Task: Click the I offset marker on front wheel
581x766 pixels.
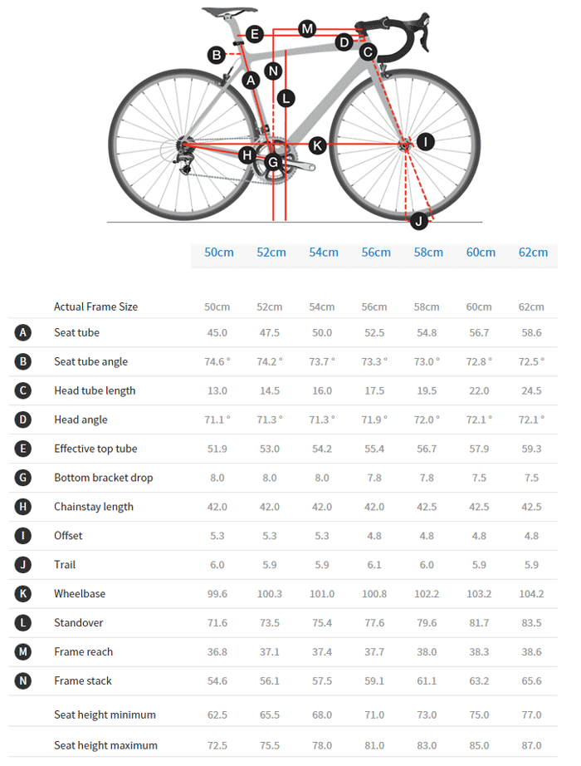Action: click(425, 142)
